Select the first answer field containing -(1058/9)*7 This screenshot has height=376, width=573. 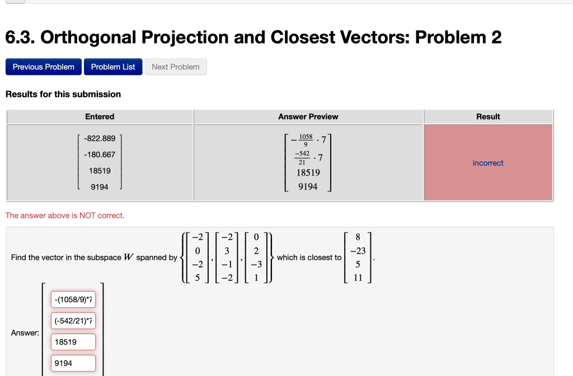coord(73,299)
